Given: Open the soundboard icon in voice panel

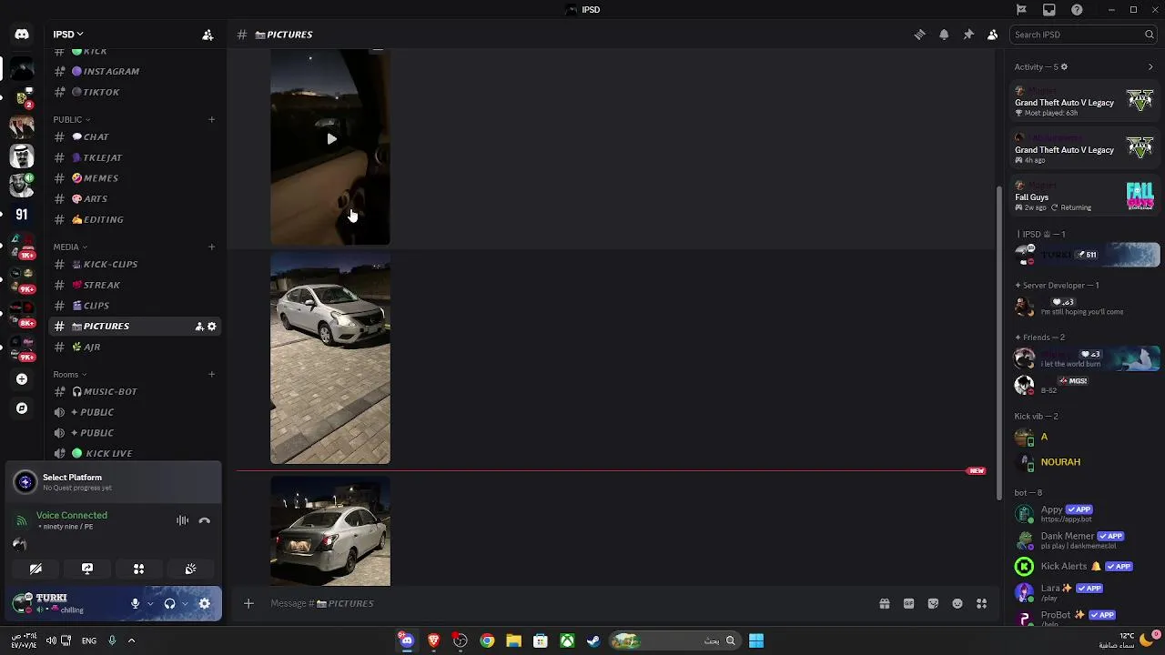Looking at the screenshot, I should click(190, 569).
